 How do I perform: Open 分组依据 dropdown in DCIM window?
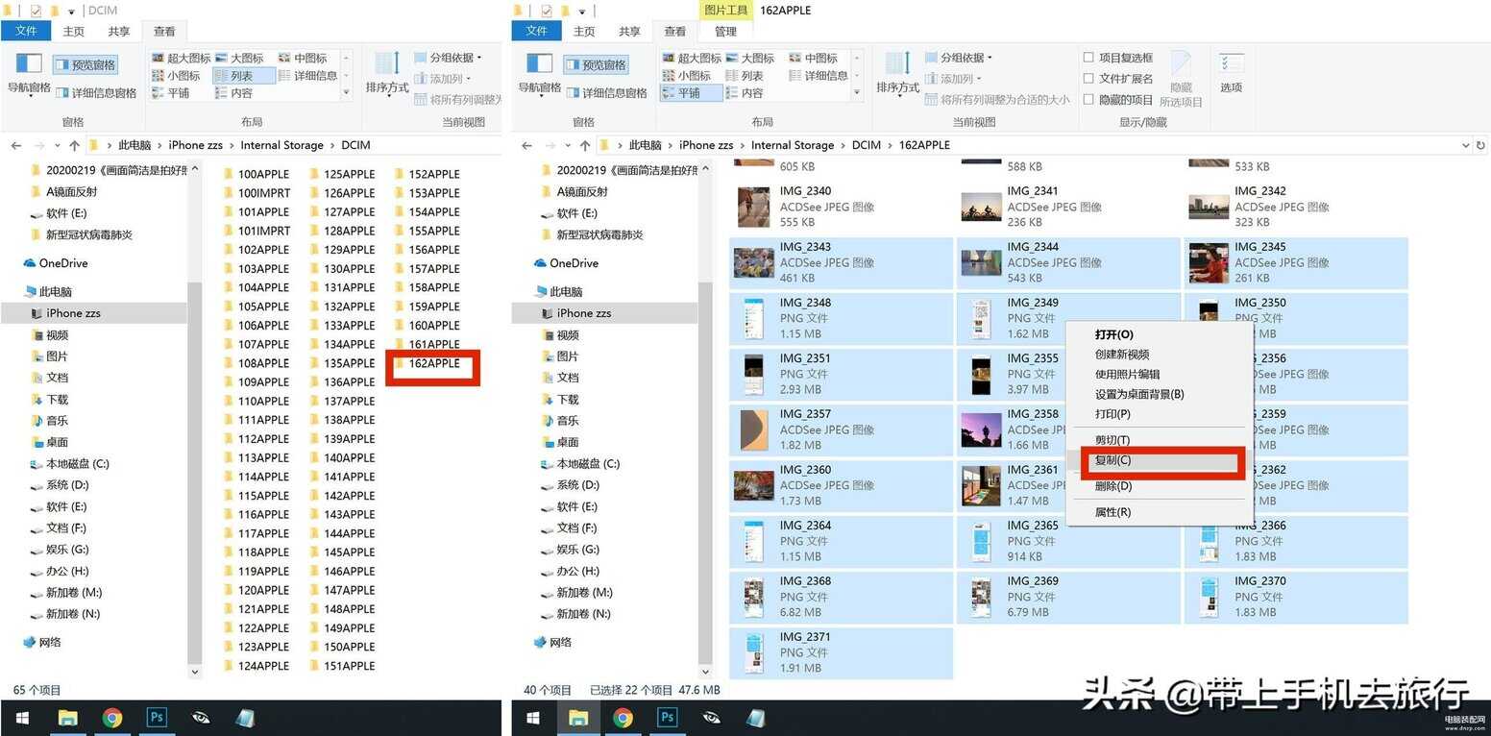pyautogui.click(x=449, y=58)
